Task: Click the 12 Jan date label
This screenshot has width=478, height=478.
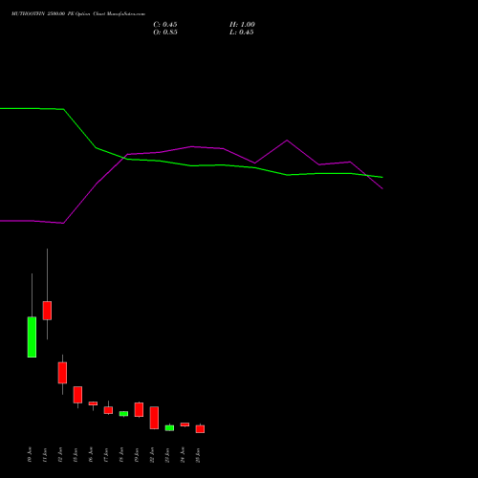Action: click(x=60, y=455)
